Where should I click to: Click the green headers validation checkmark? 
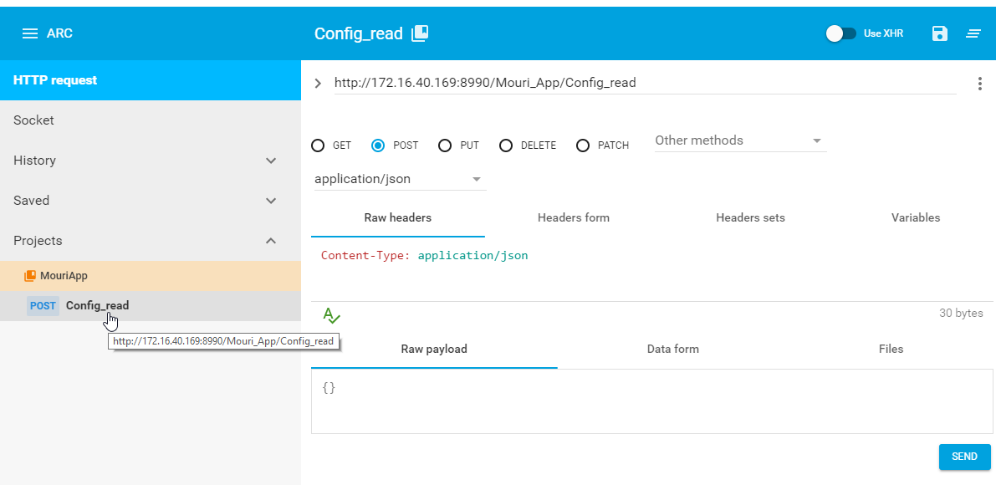pos(331,315)
